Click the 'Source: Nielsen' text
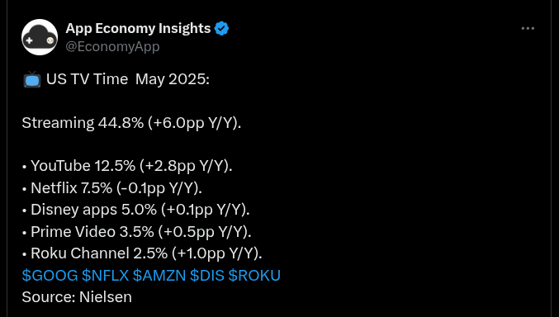Screen dimensions: 559x317 77,297
